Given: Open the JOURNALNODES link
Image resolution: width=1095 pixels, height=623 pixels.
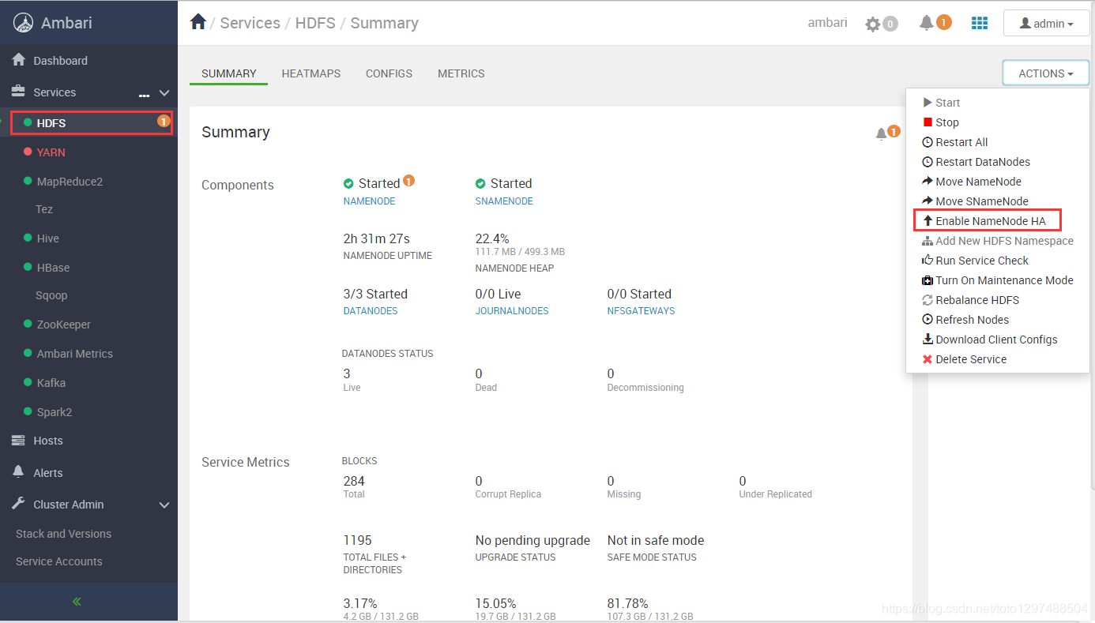Looking at the screenshot, I should 512,311.
